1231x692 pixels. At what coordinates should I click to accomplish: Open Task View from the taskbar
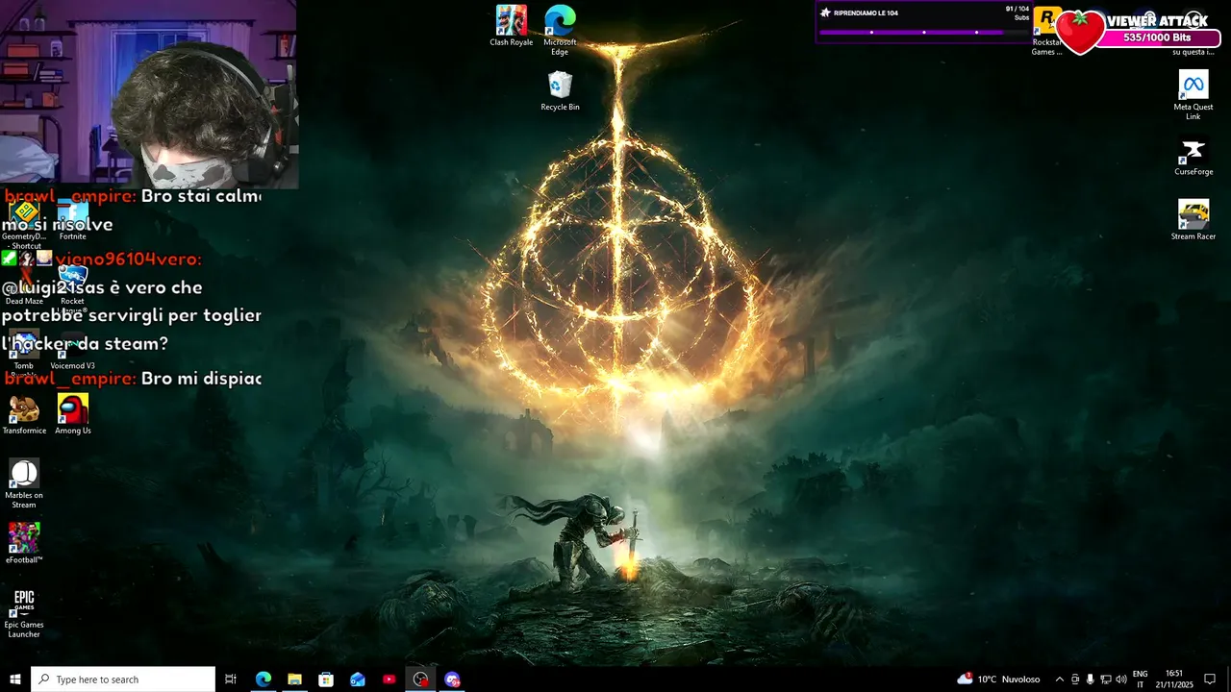point(231,680)
